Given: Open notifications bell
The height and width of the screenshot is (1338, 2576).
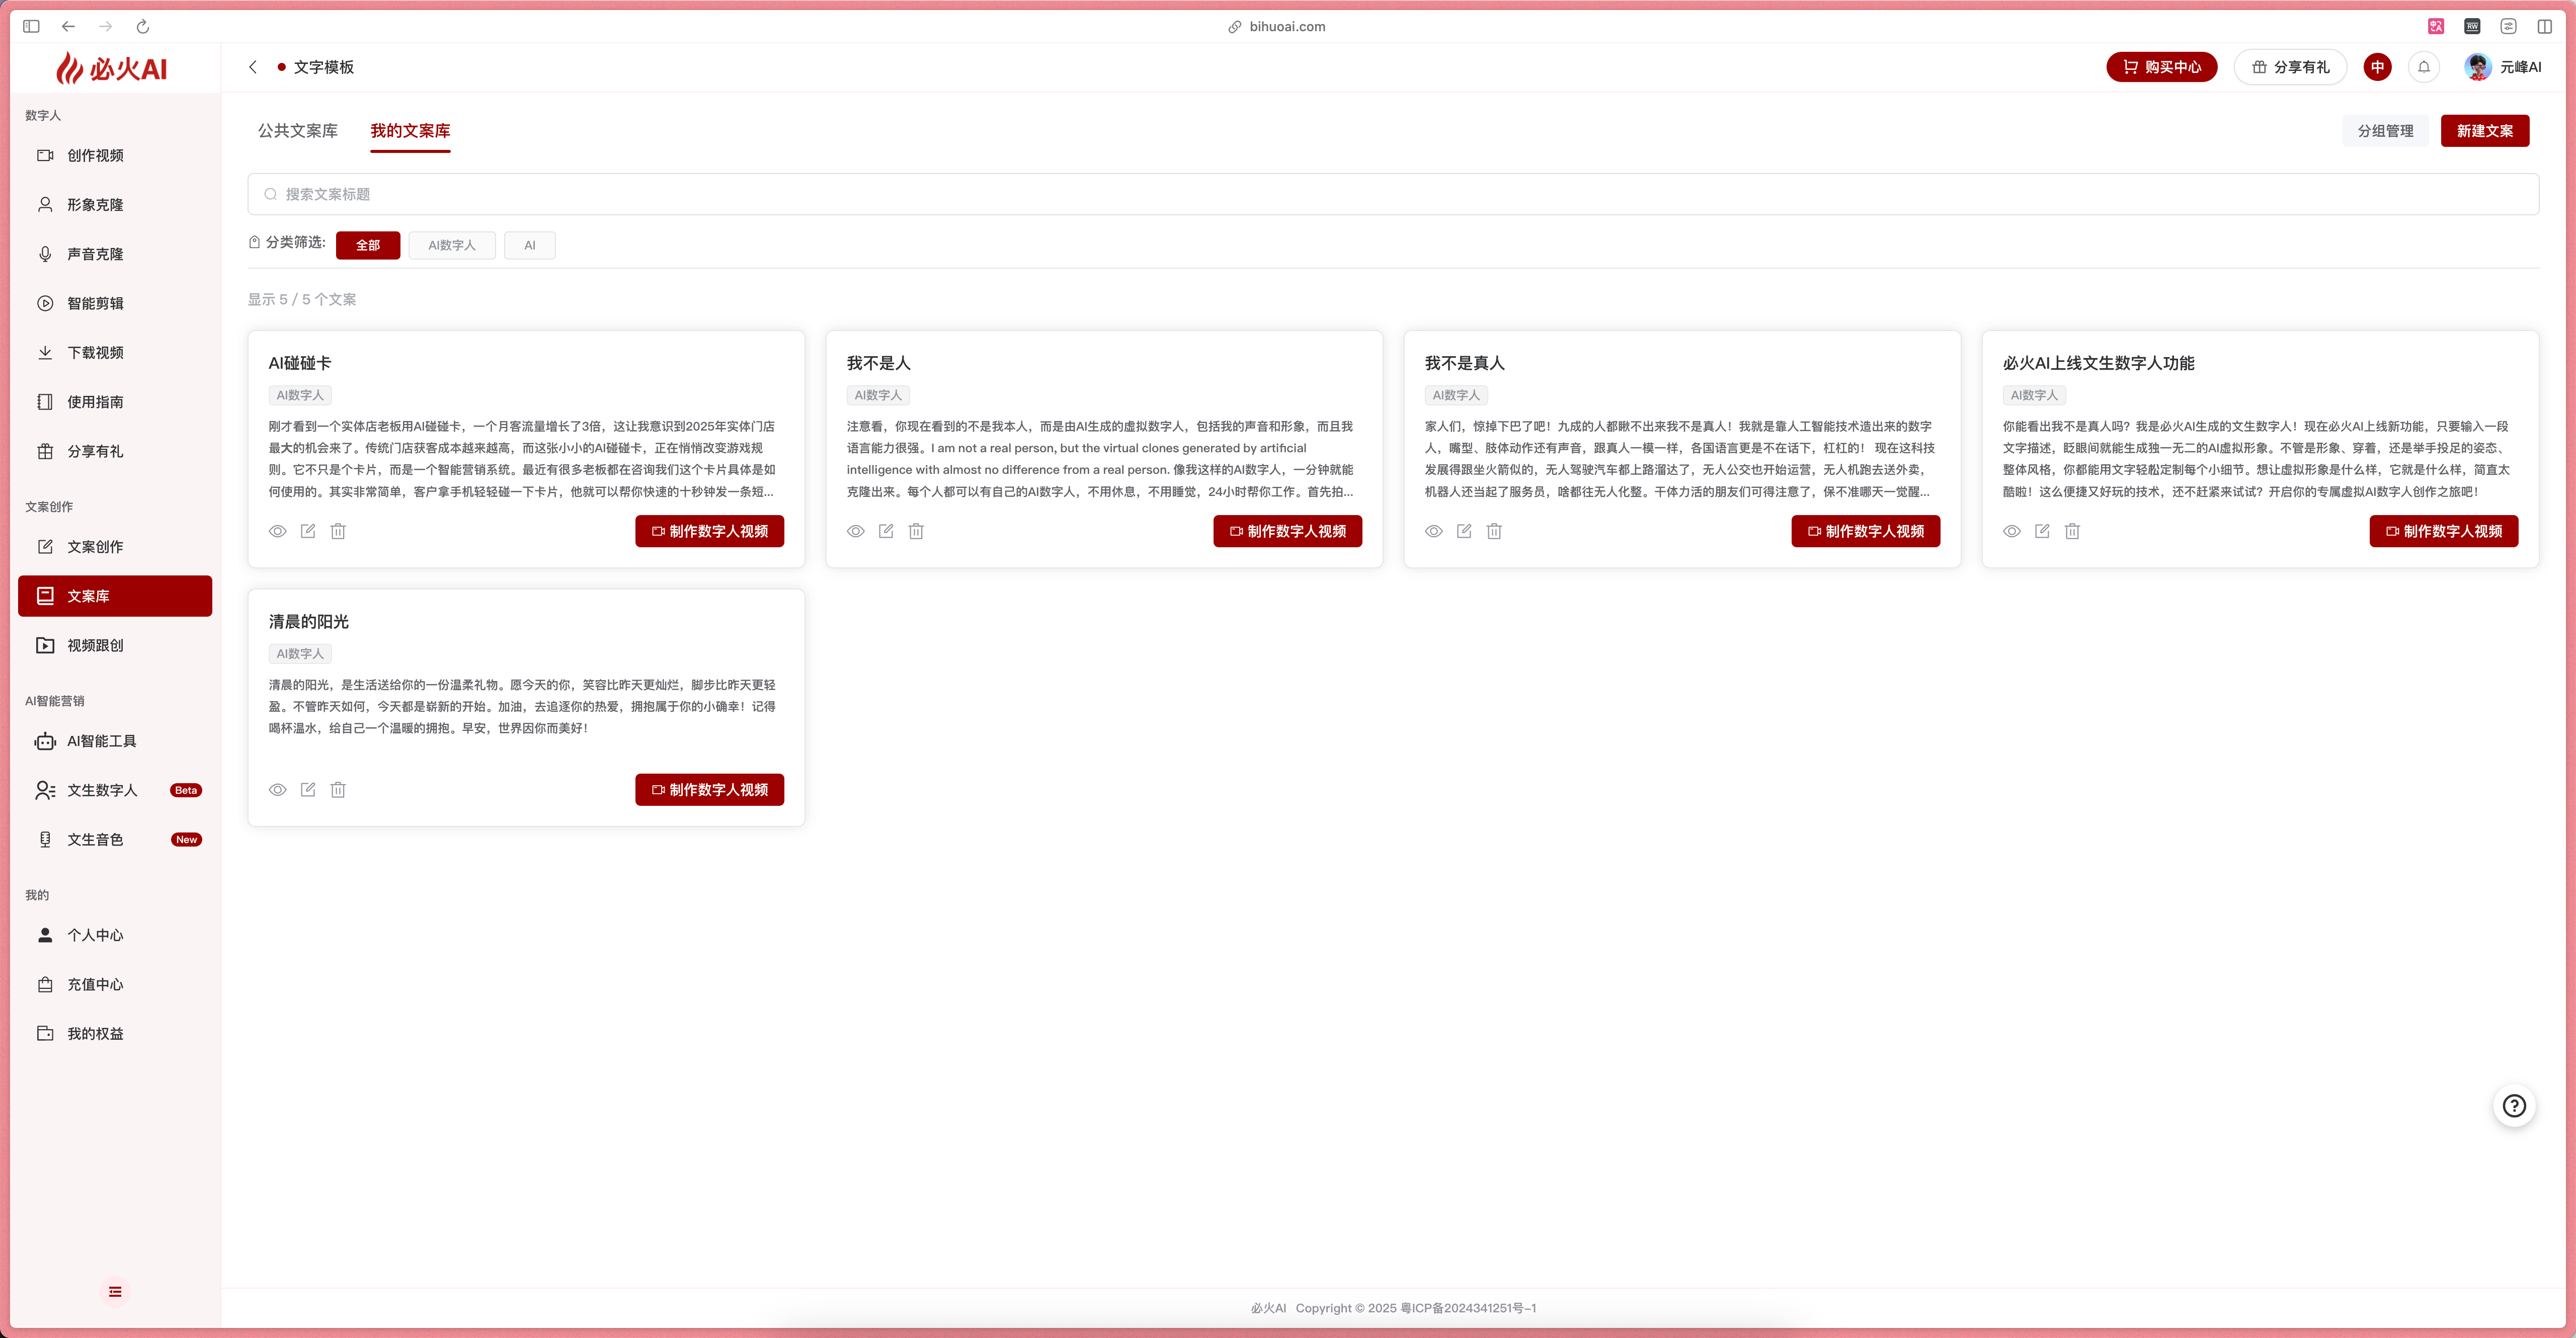Looking at the screenshot, I should coord(2424,67).
